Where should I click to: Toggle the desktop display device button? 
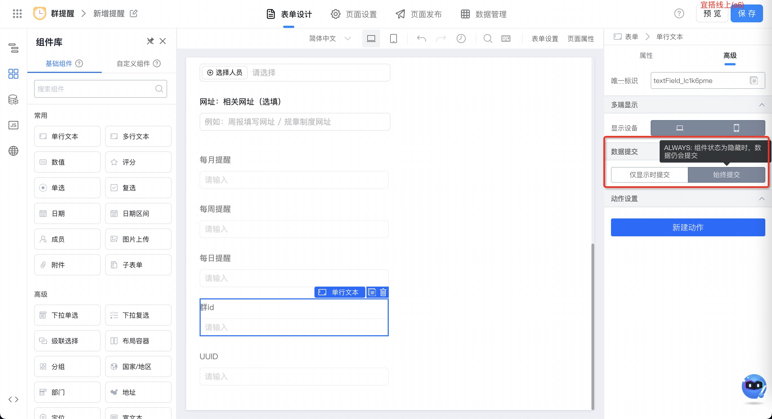click(x=679, y=128)
